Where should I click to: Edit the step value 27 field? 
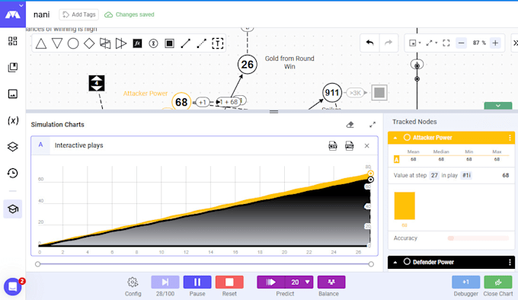[x=434, y=175]
